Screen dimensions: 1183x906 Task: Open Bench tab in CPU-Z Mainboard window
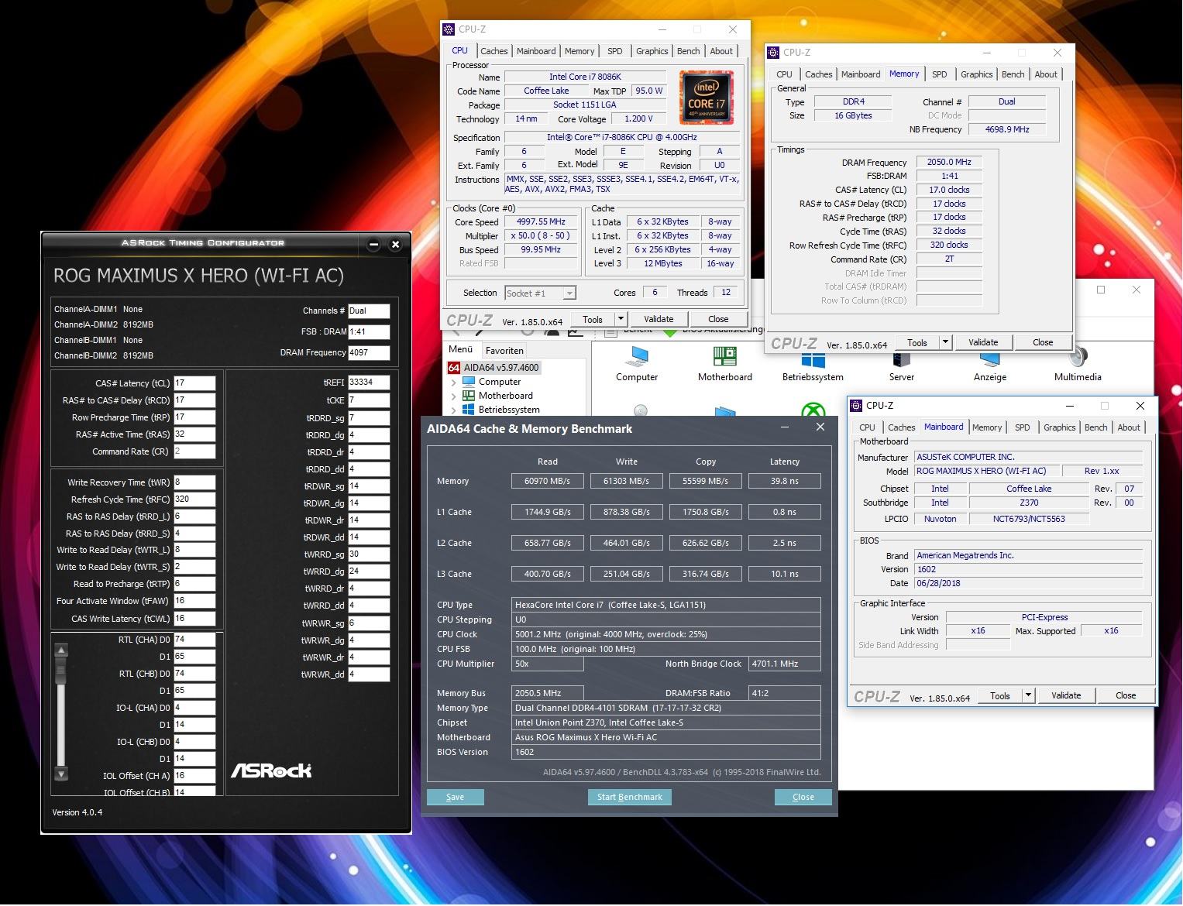tap(1095, 427)
